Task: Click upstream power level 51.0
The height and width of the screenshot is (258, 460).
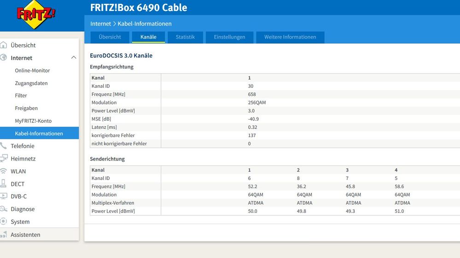Action: click(x=399, y=211)
